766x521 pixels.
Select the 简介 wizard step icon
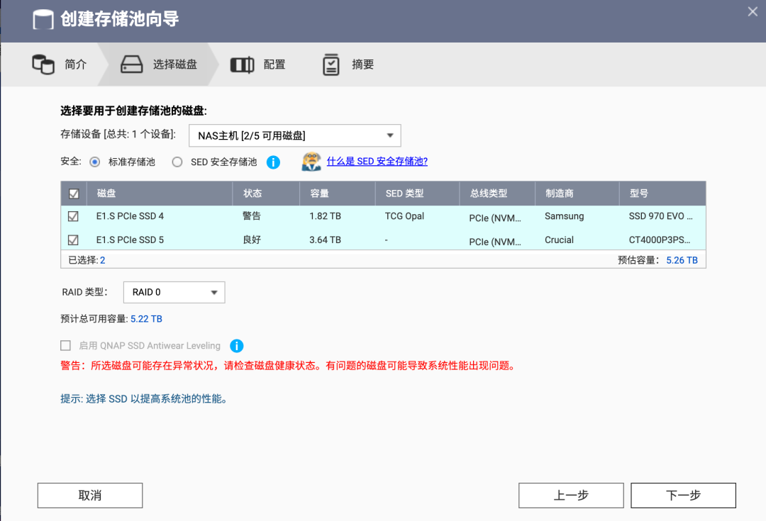tap(43, 64)
